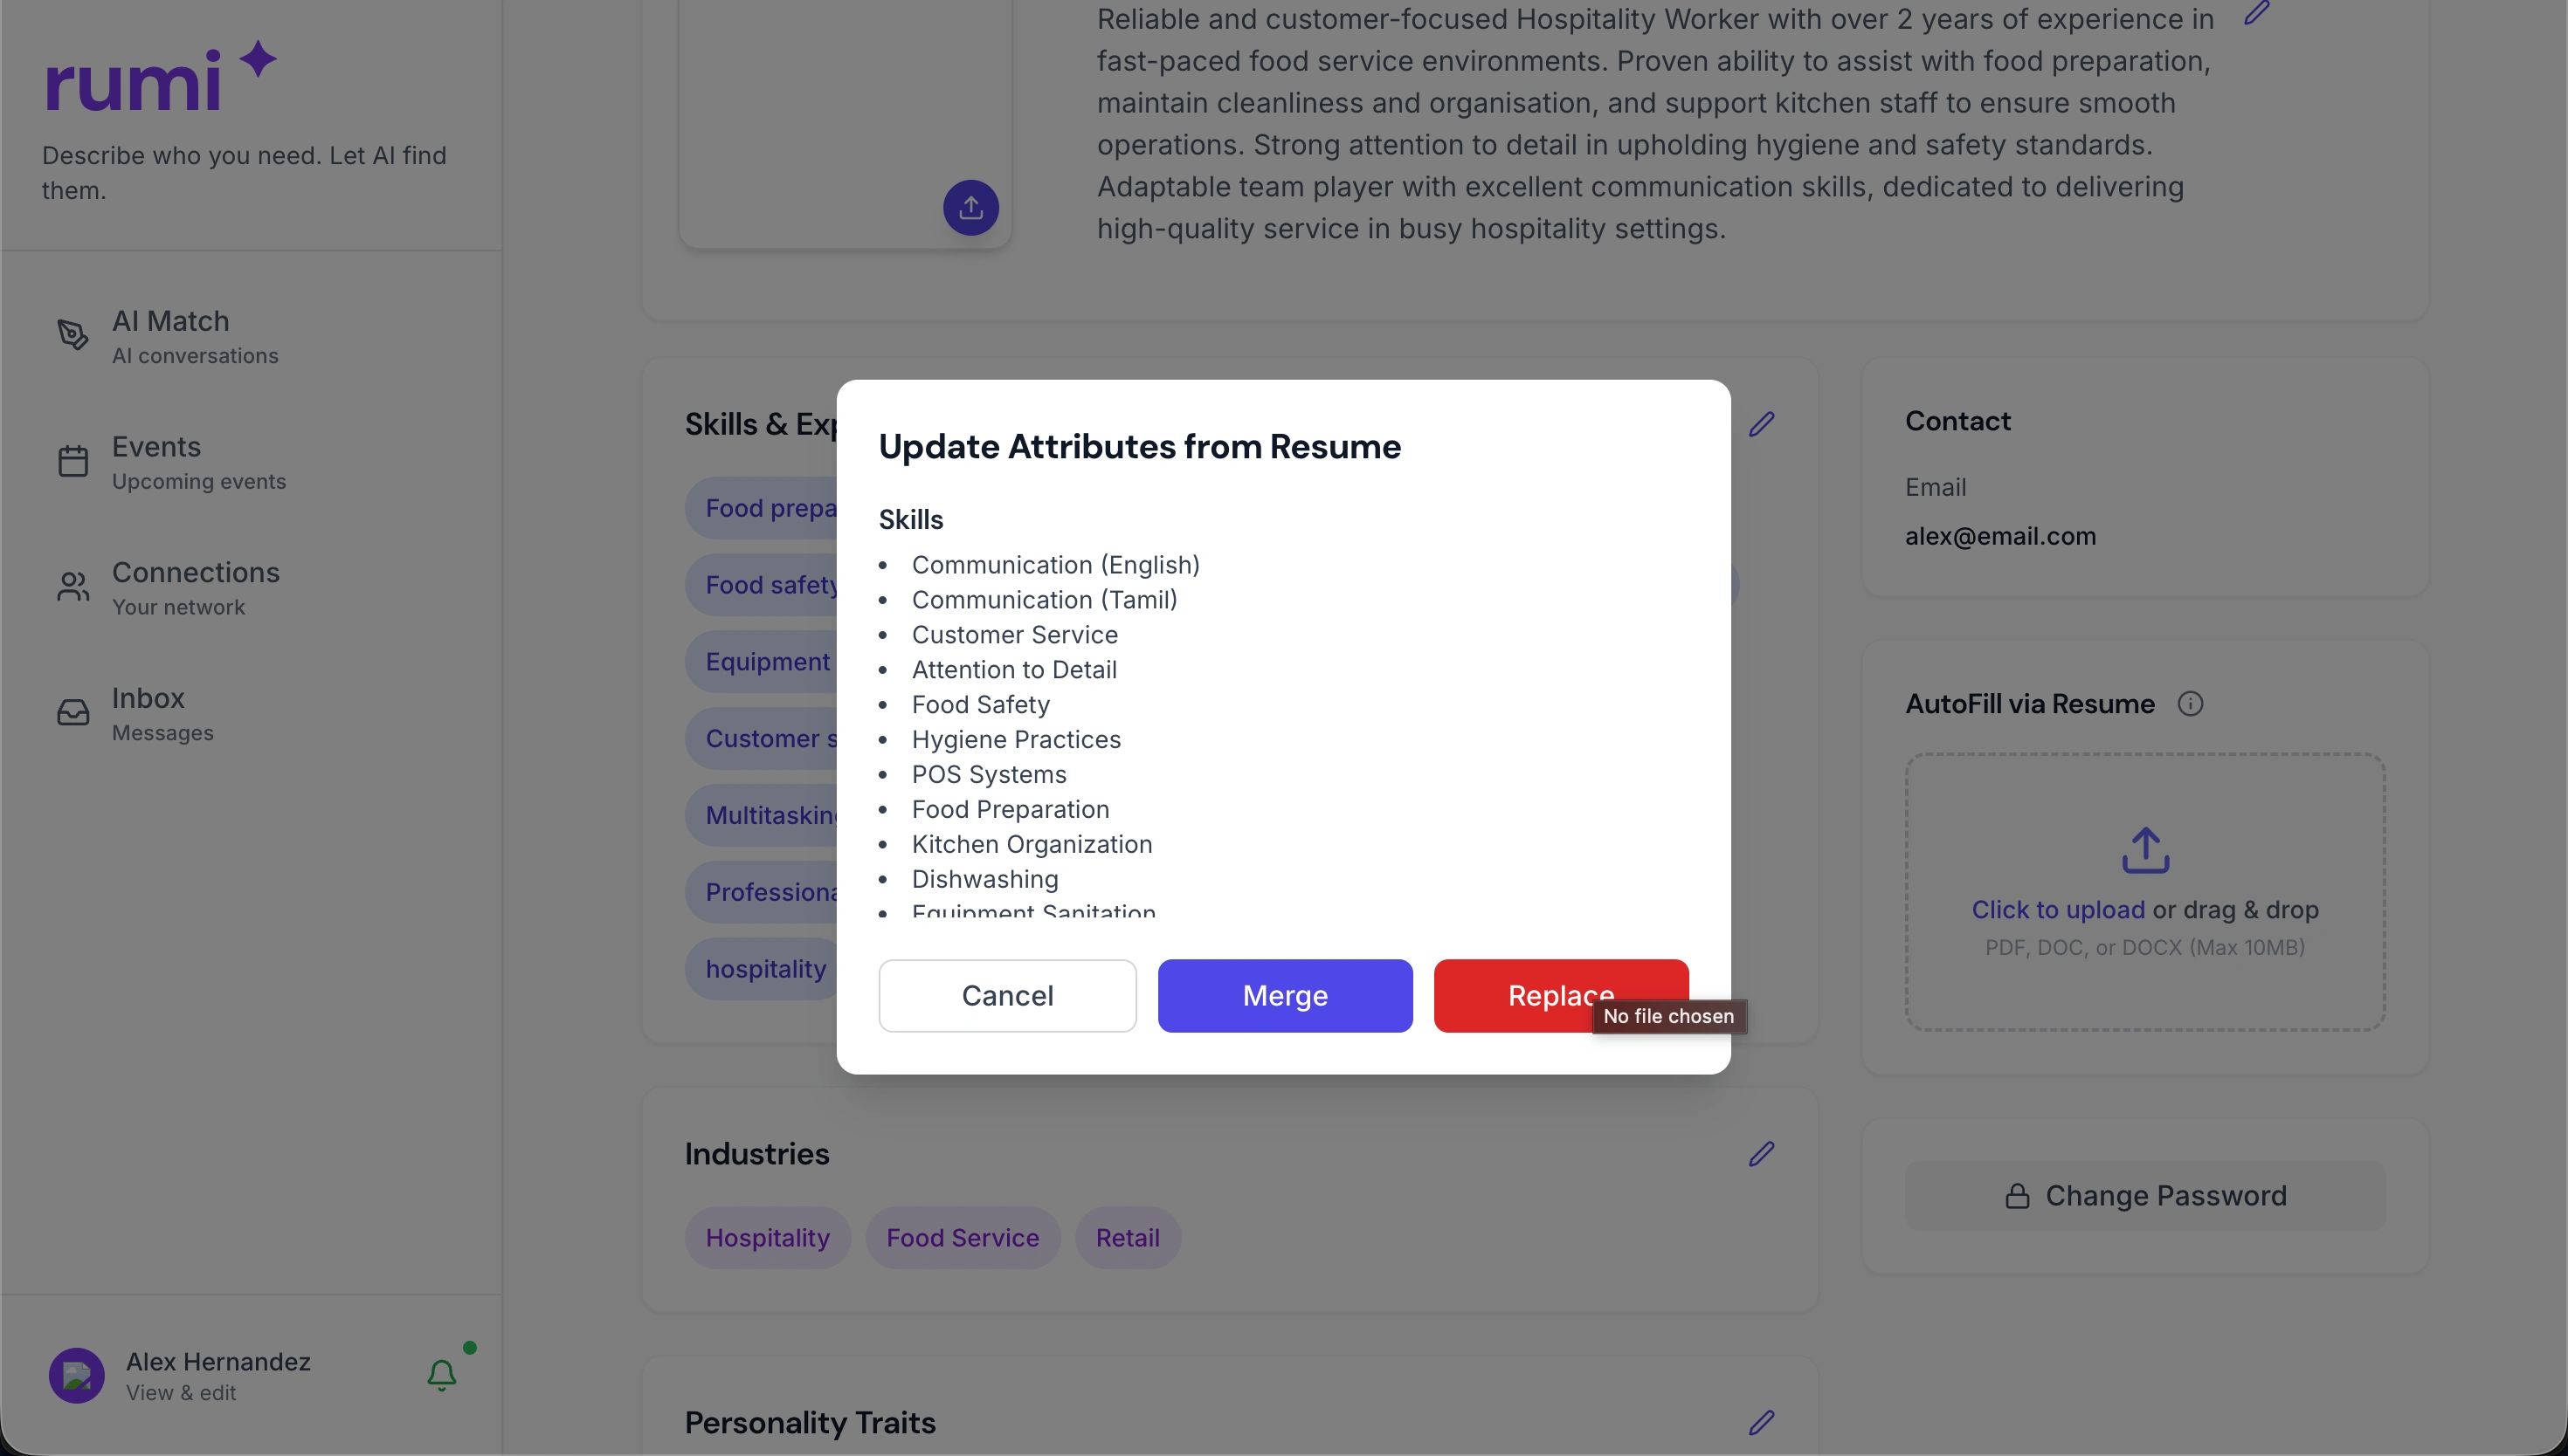Edit Personality Traits pencil icon
2568x1456 pixels.
[x=1761, y=1422]
